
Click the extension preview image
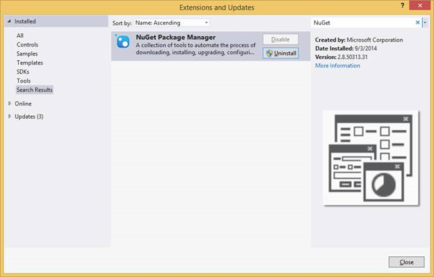pos(371,158)
